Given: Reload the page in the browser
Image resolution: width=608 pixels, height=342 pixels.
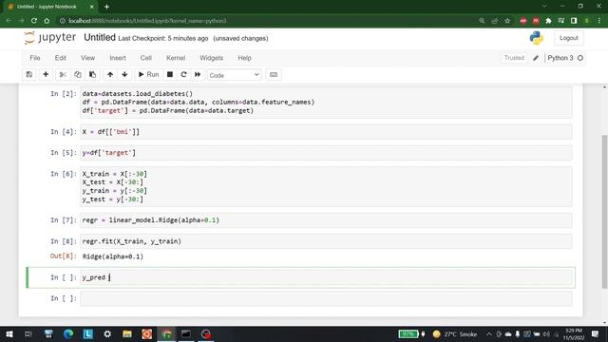Looking at the screenshot, I should pyautogui.click(x=34, y=21).
